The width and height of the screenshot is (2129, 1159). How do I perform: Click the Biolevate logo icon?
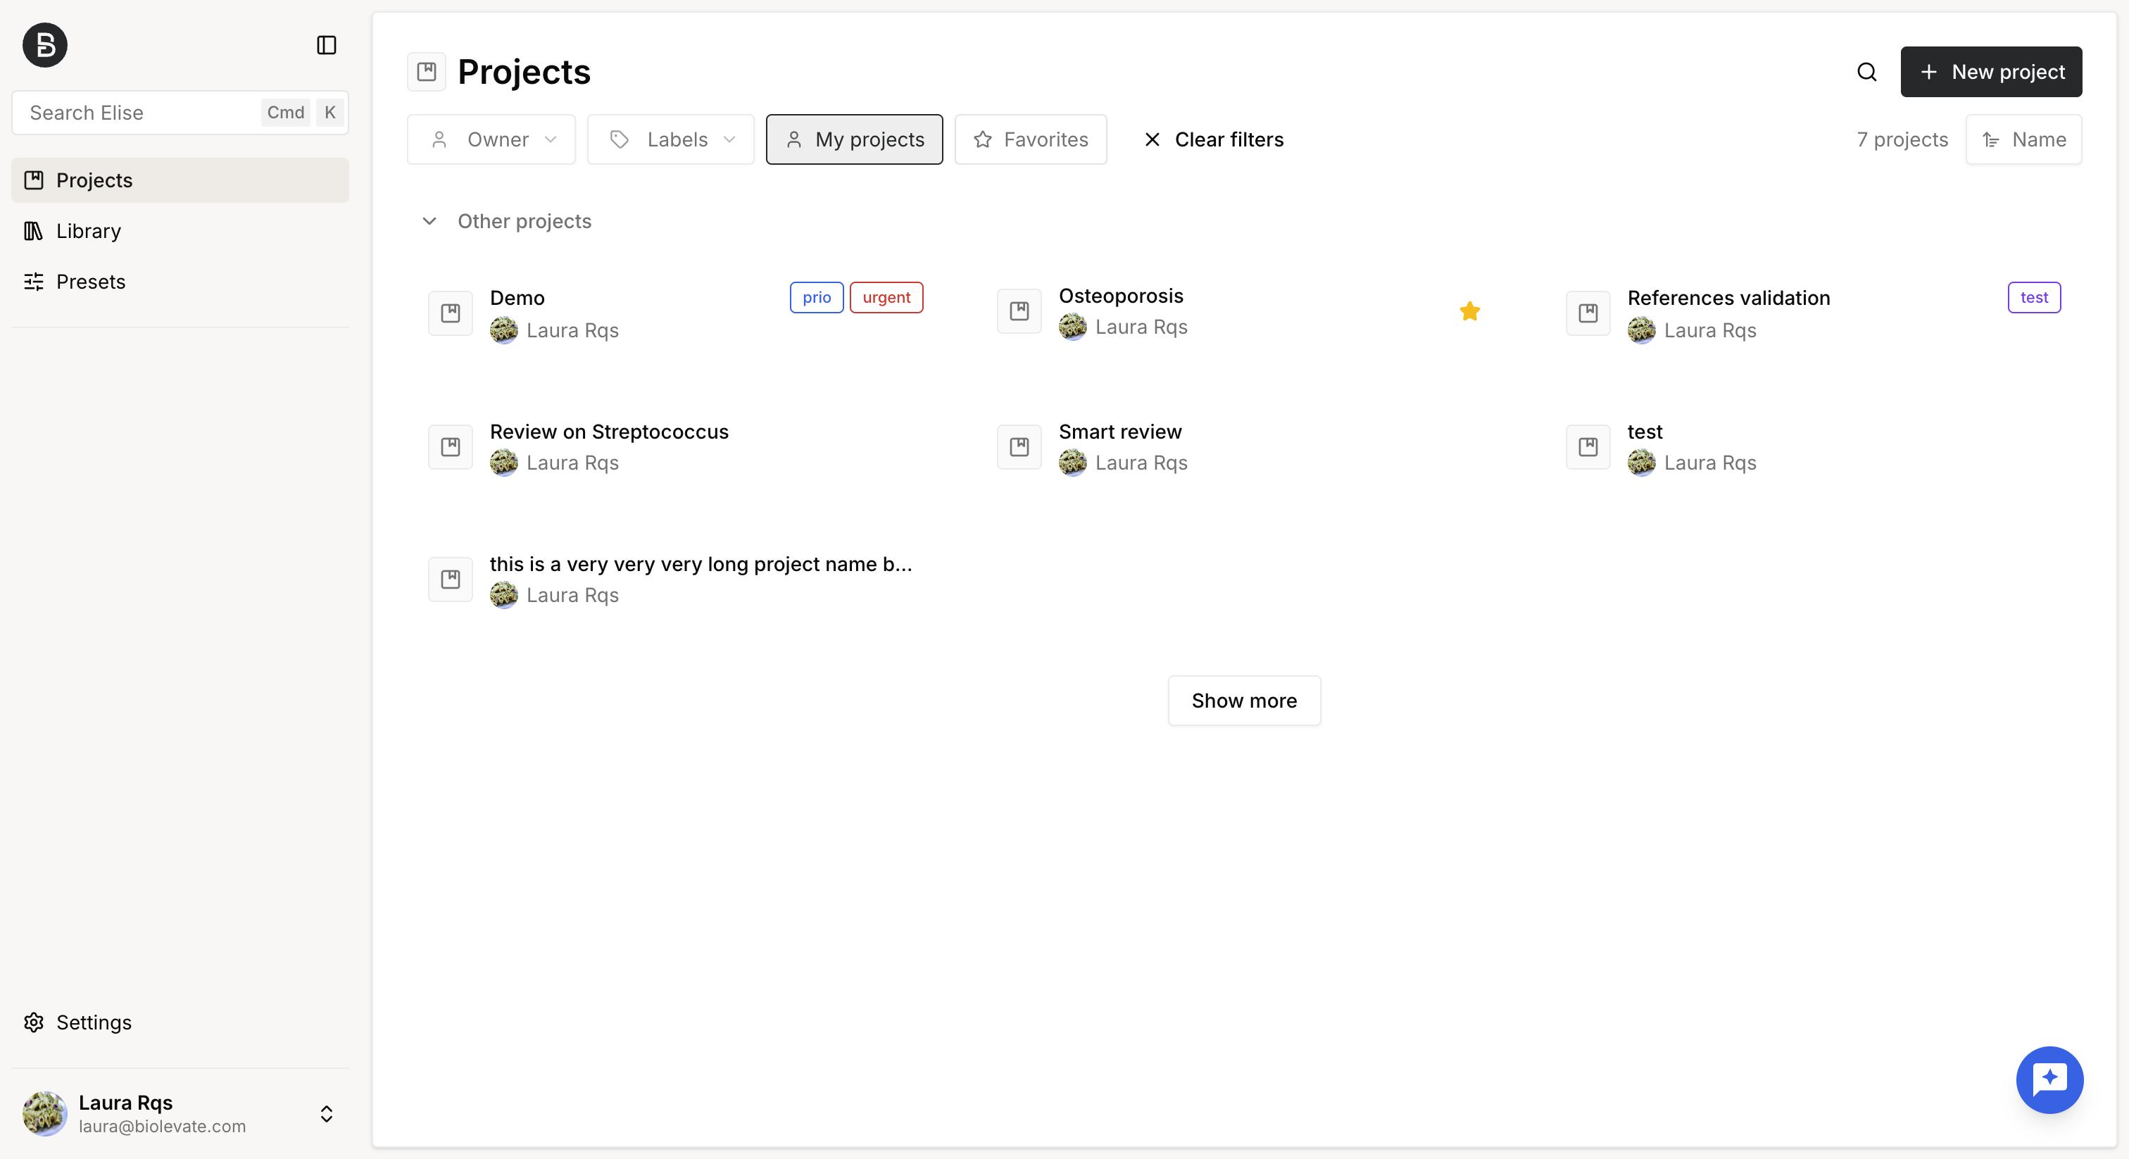[x=44, y=44]
